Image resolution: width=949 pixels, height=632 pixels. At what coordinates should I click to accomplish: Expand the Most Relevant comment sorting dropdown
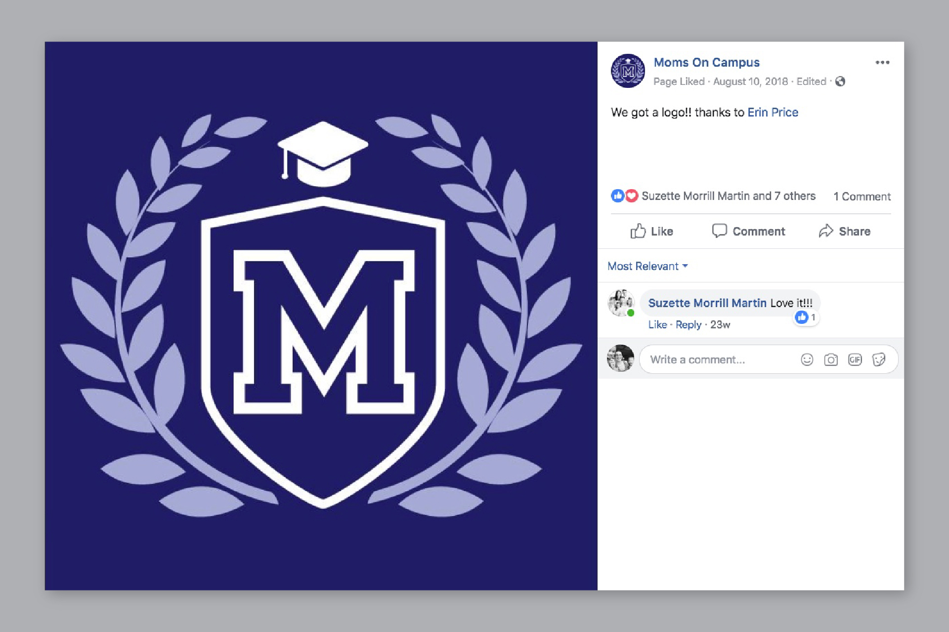pos(647,266)
